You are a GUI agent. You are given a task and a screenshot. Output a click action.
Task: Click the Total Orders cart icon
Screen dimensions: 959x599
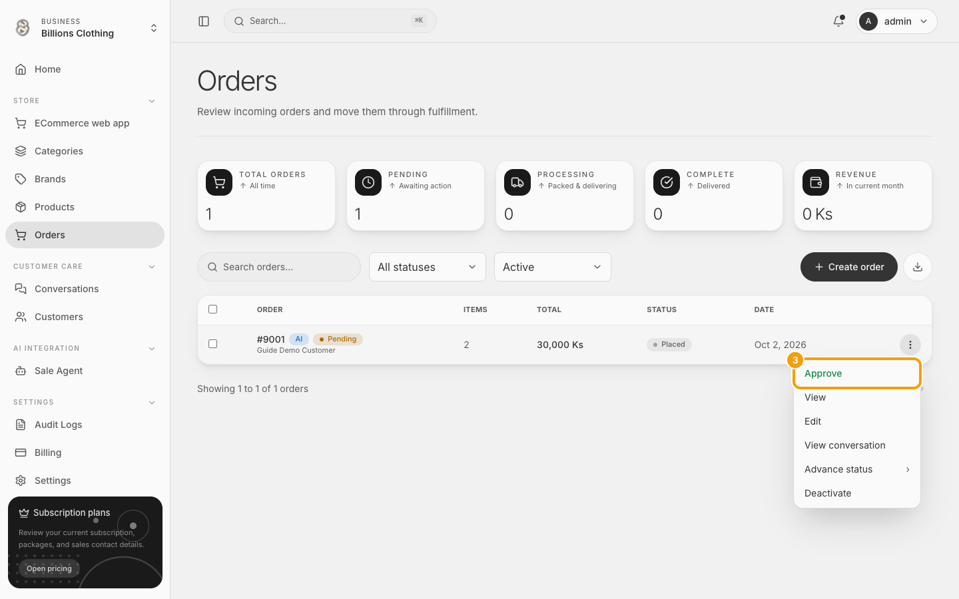click(219, 182)
